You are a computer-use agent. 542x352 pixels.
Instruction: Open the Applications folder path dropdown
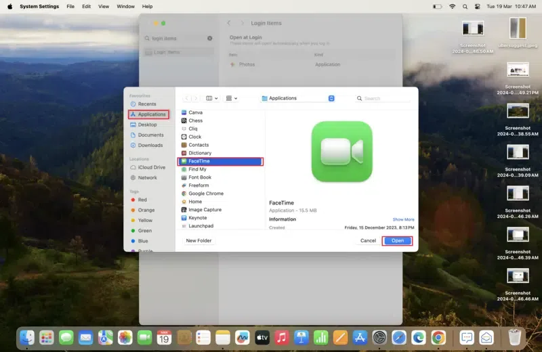pos(297,98)
